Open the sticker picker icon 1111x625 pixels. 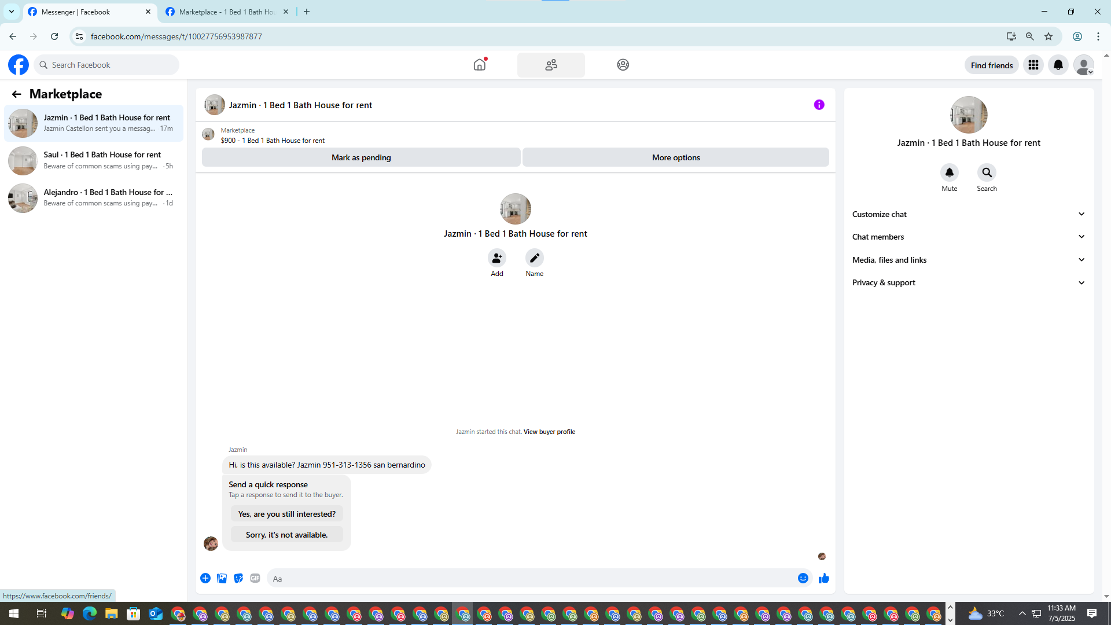pyautogui.click(x=238, y=578)
